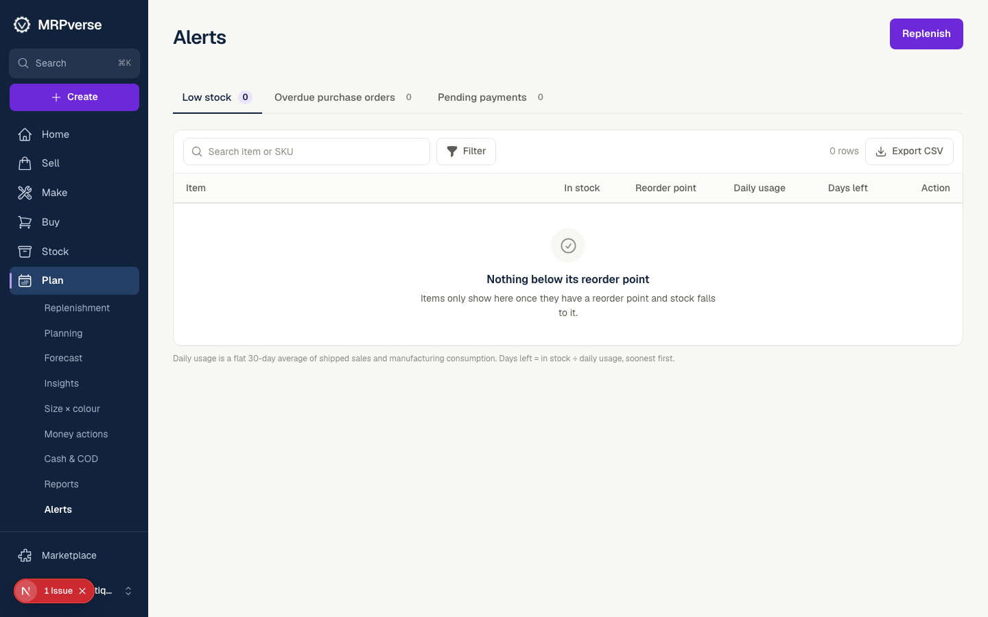Click the Replenish button
The width and height of the screenshot is (988, 617).
click(x=926, y=34)
